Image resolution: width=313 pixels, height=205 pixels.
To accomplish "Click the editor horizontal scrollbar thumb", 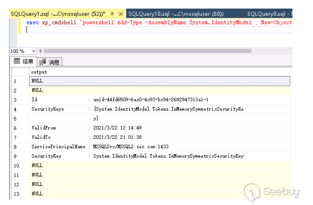I will coord(147,51).
